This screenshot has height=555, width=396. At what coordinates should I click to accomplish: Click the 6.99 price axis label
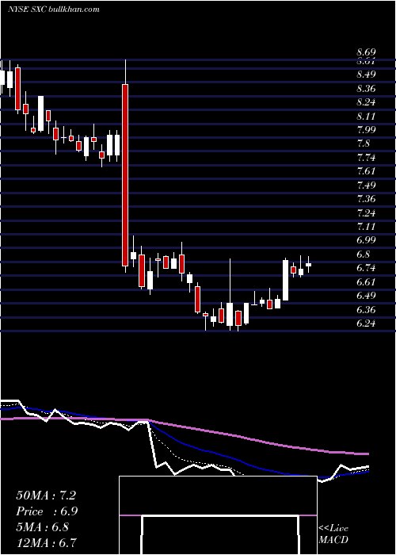coord(366,240)
